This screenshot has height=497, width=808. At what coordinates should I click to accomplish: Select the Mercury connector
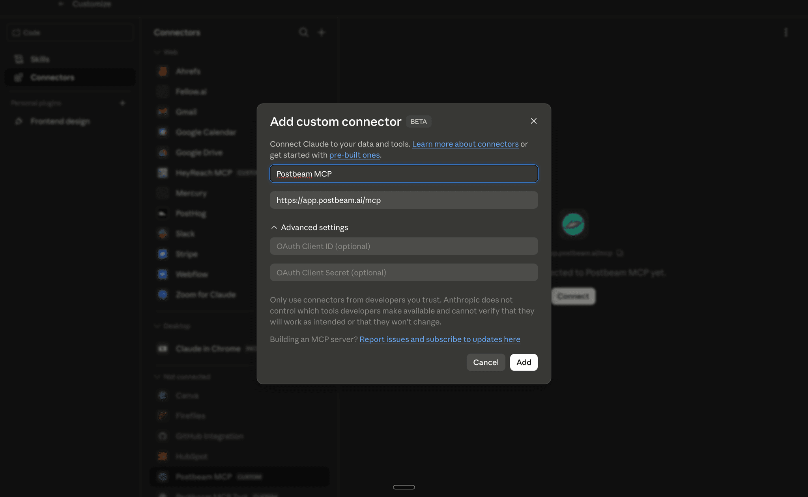coord(239,193)
